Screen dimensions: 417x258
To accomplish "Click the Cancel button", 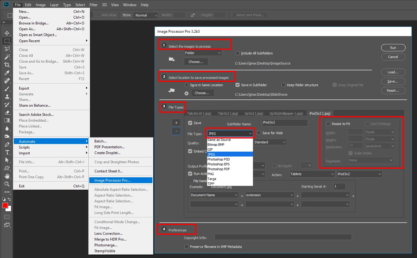I will point(393,57).
